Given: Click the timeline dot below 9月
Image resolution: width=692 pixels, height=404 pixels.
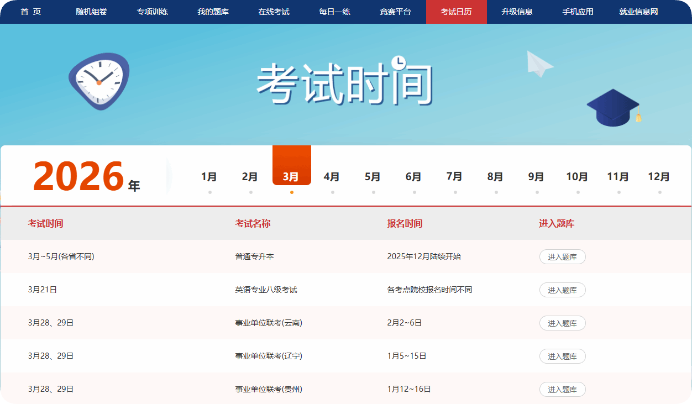Looking at the screenshot, I should 537,192.
